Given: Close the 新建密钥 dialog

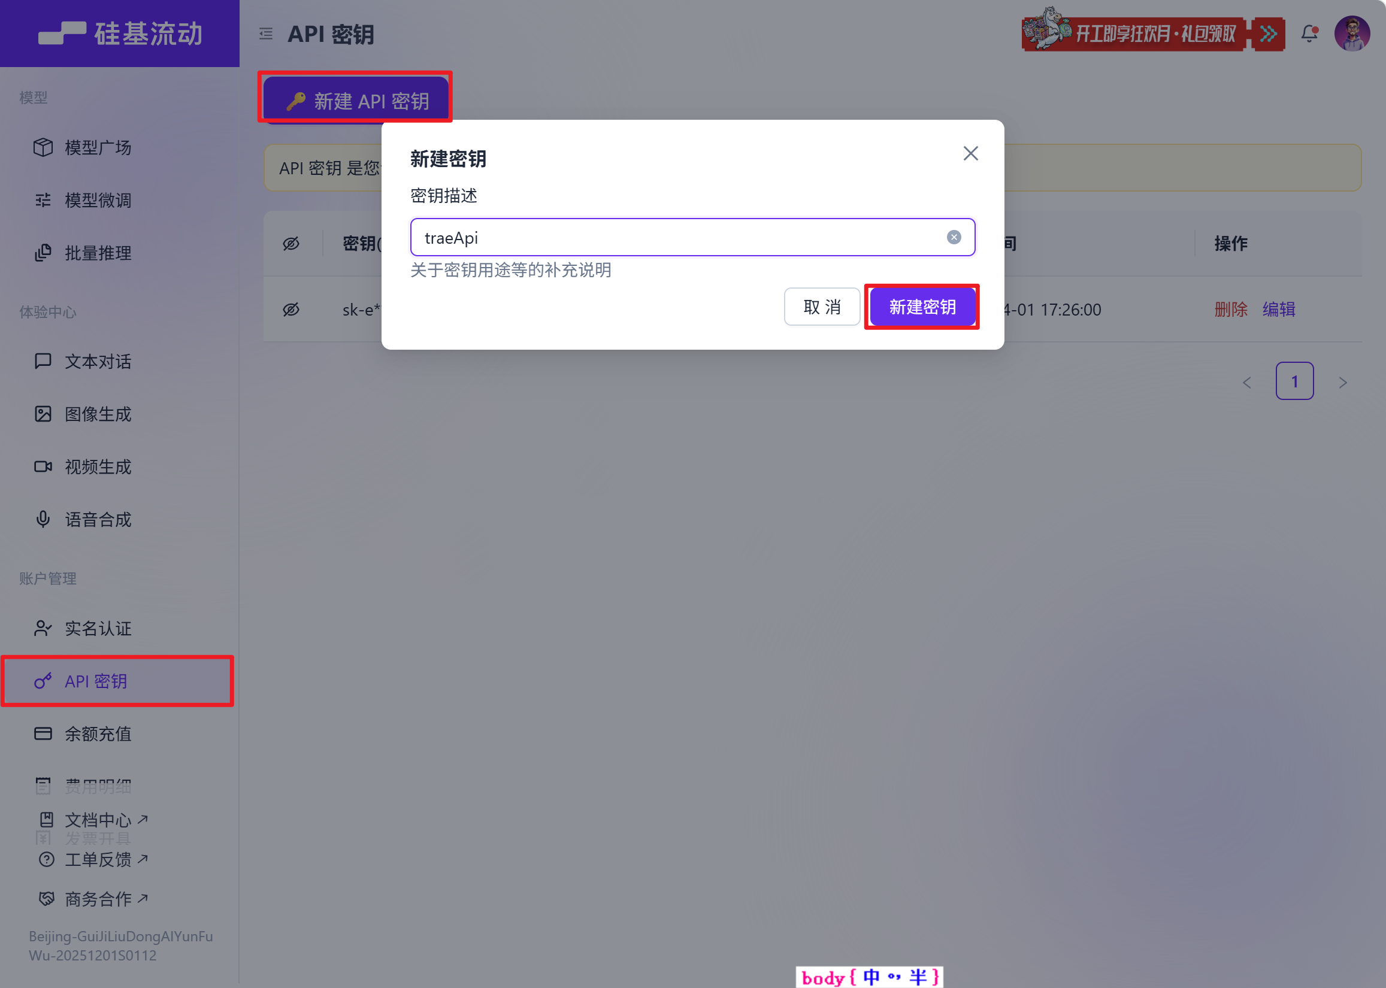Looking at the screenshot, I should click(970, 153).
